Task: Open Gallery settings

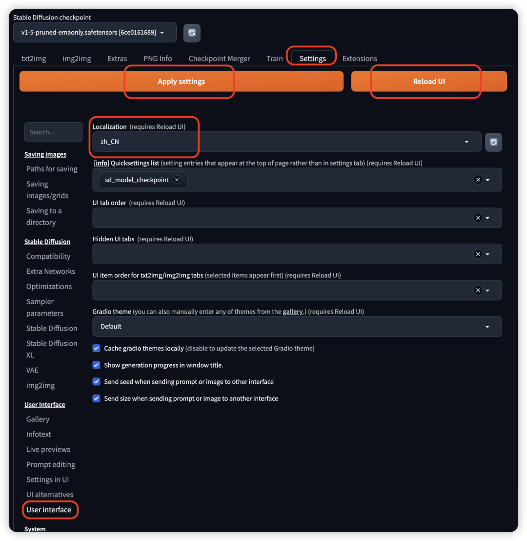Action: point(38,419)
